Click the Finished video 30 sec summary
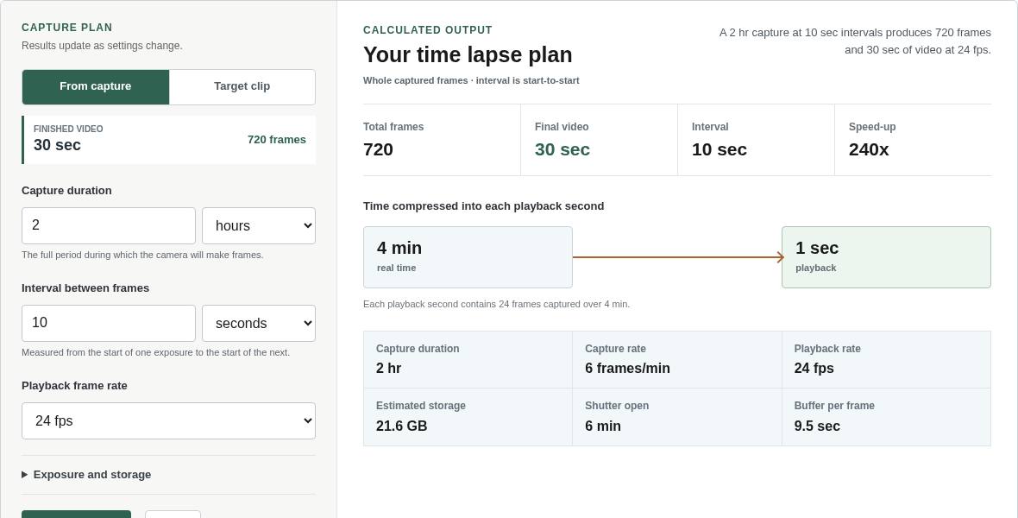1018x518 pixels. pyautogui.click(x=169, y=140)
